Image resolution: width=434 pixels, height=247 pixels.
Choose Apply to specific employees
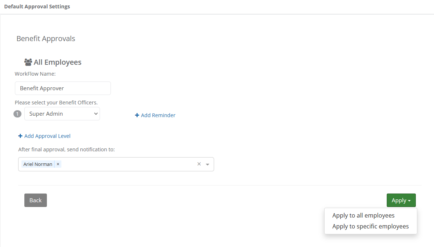(x=370, y=226)
